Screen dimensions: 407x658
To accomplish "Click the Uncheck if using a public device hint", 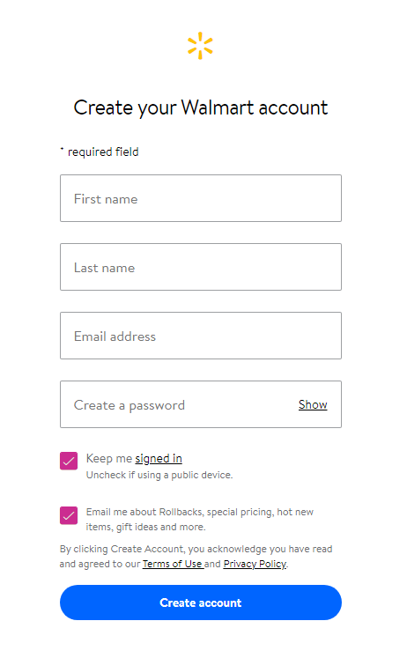I will point(159,475).
